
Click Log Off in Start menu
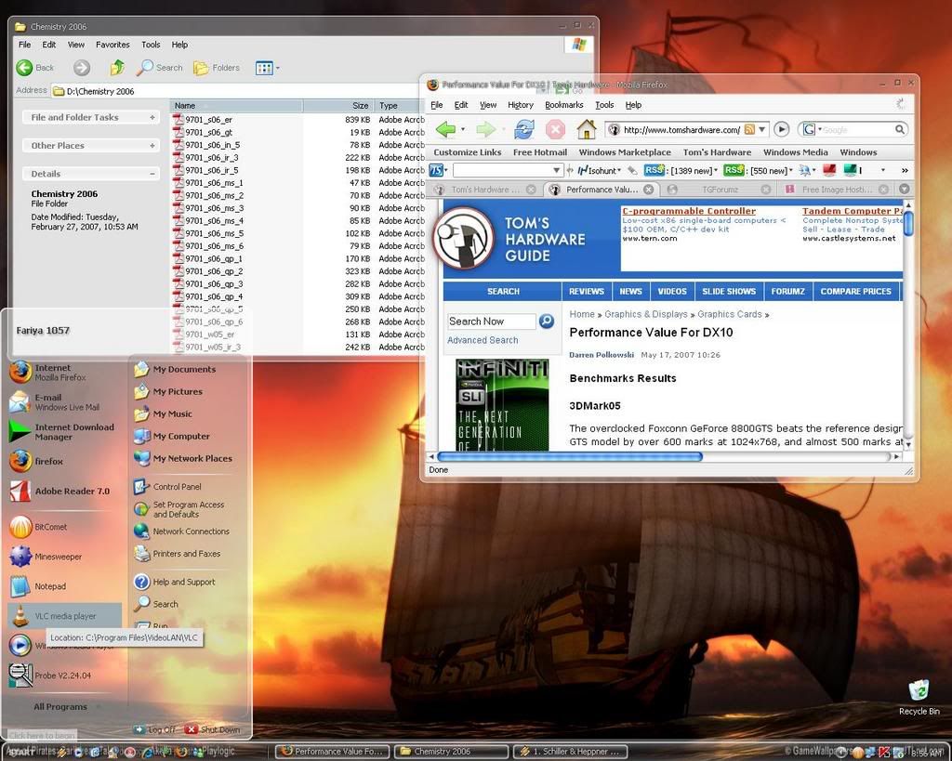pyautogui.click(x=155, y=729)
